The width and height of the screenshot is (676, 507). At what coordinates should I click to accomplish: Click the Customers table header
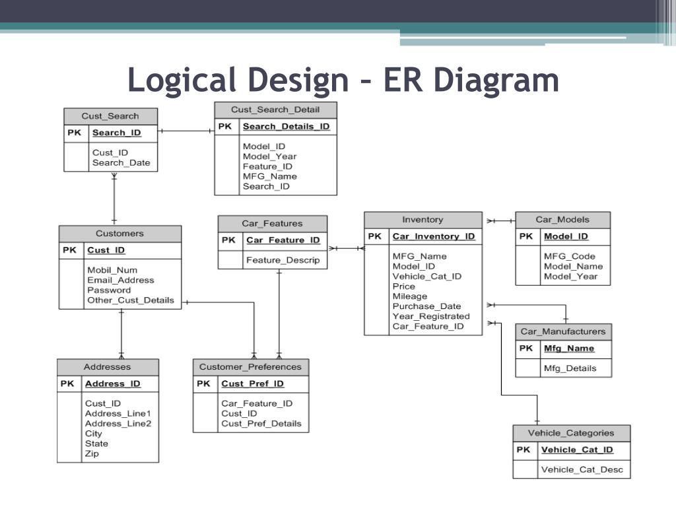[x=120, y=234]
